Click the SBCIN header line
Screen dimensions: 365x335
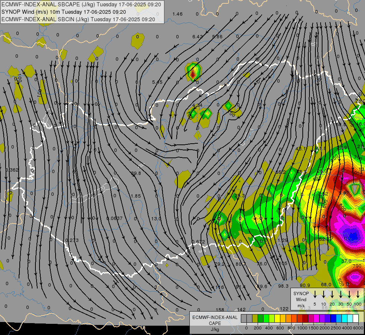tap(78, 19)
